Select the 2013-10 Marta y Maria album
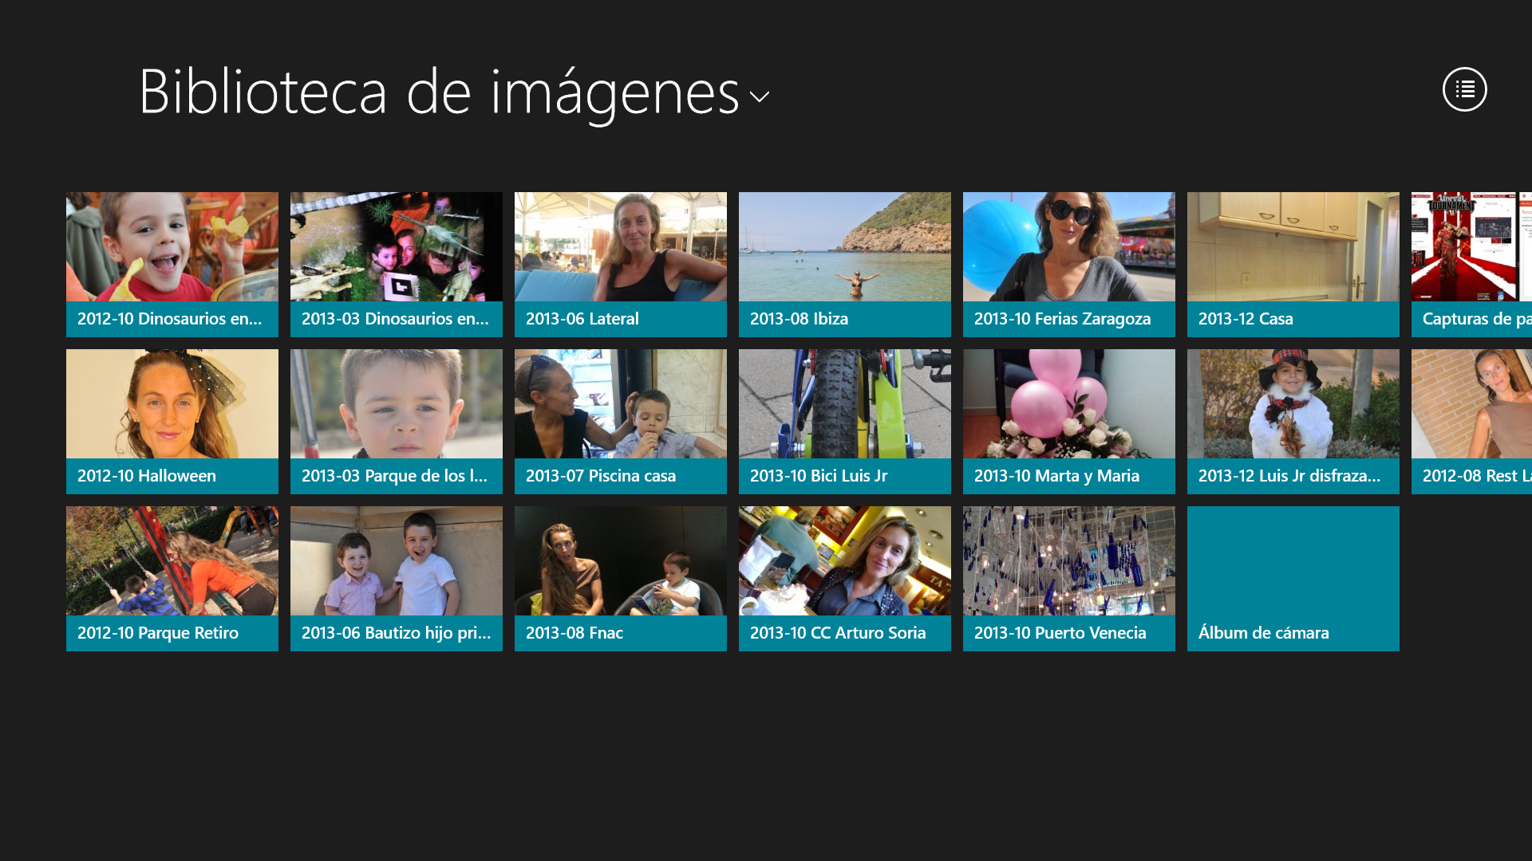1532x861 pixels. coord(1069,421)
